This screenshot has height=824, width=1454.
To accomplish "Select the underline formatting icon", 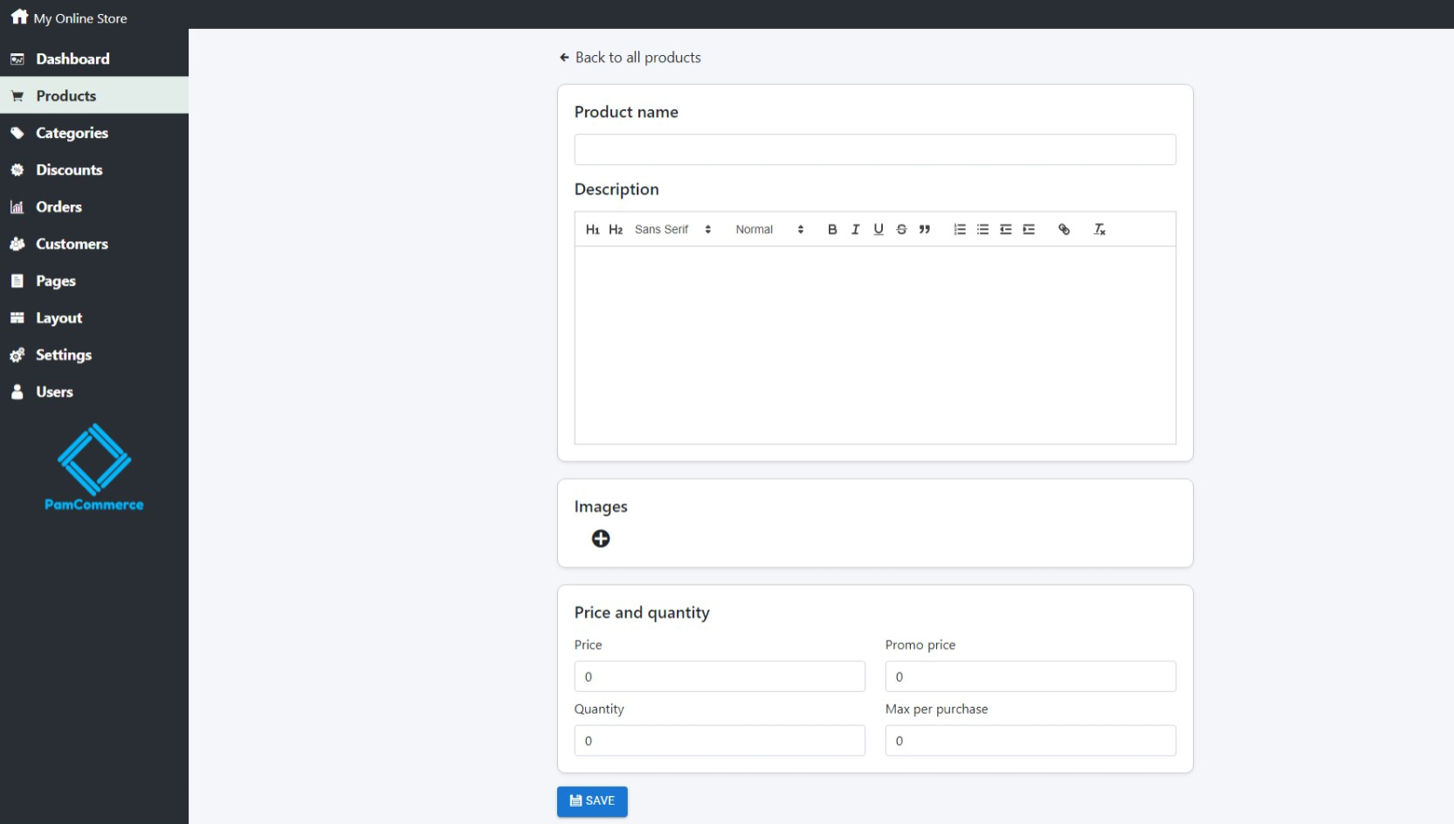I will 878,229.
